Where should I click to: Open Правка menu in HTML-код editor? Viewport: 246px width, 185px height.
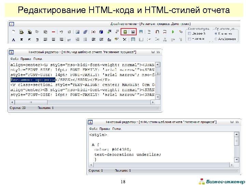[26, 59]
